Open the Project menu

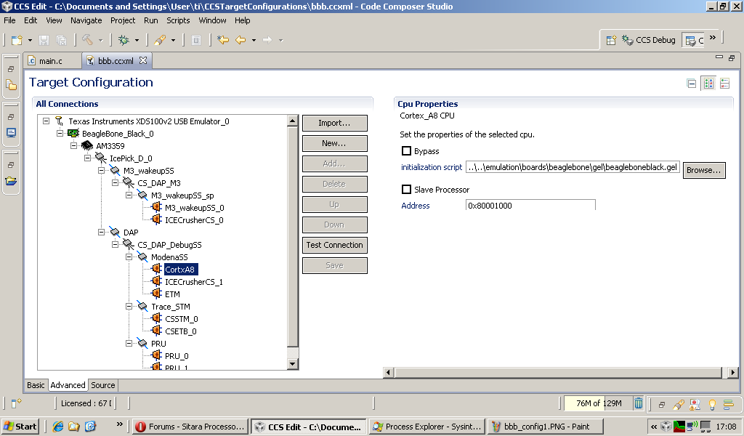coord(122,20)
